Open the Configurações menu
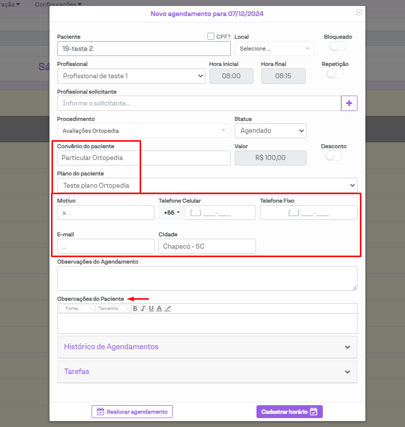Image resolution: width=405 pixels, height=427 pixels. pyautogui.click(x=58, y=4)
